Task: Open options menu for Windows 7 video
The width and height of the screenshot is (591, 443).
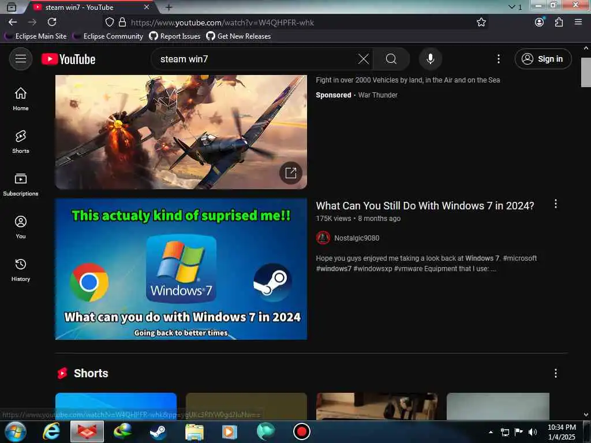Action: (x=556, y=204)
